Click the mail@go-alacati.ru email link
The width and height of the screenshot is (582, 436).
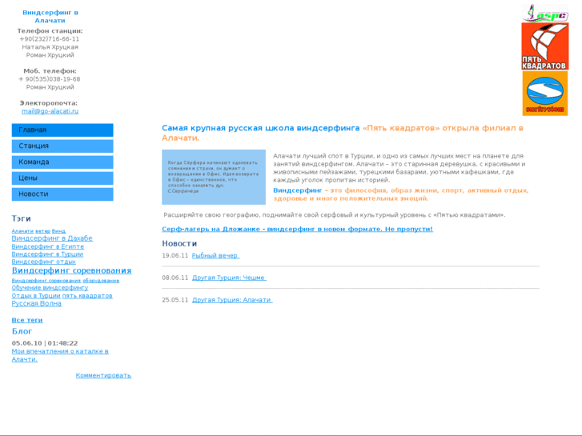pyautogui.click(x=50, y=111)
